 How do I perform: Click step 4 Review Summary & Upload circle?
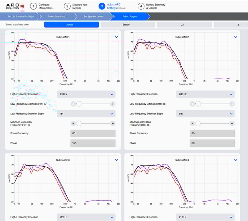tap(141, 6)
